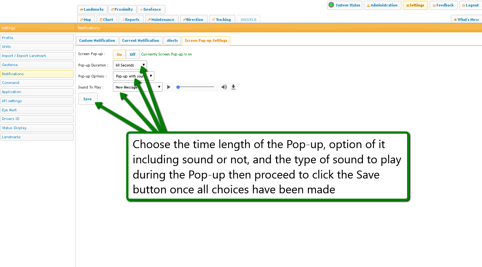Image resolution: width=482 pixels, height=267 pixels.
Task: Open the Sound To Play dropdown
Action: tap(137, 87)
